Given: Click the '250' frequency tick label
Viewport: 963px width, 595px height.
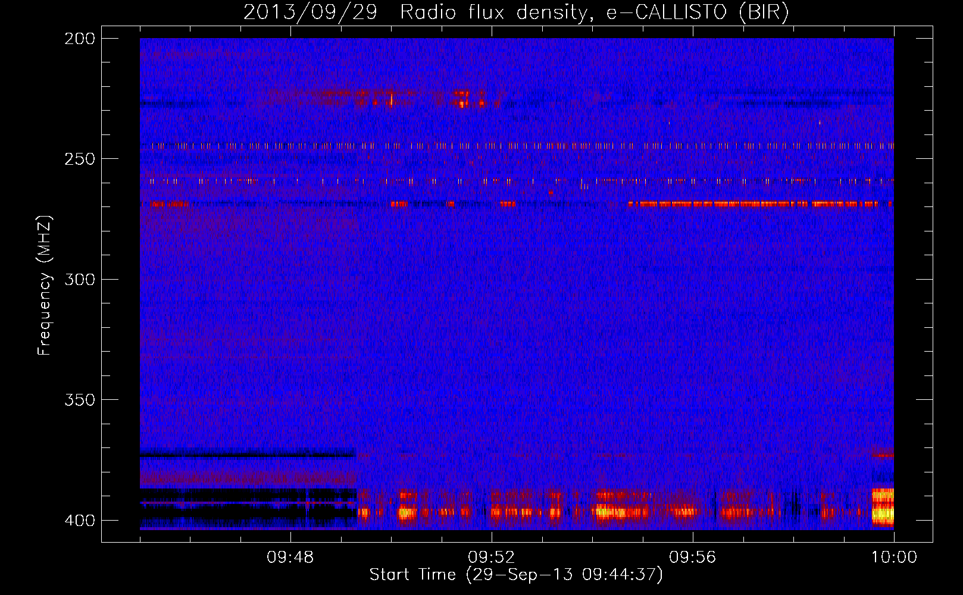Looking at the screenshot, I should [80, 159].
